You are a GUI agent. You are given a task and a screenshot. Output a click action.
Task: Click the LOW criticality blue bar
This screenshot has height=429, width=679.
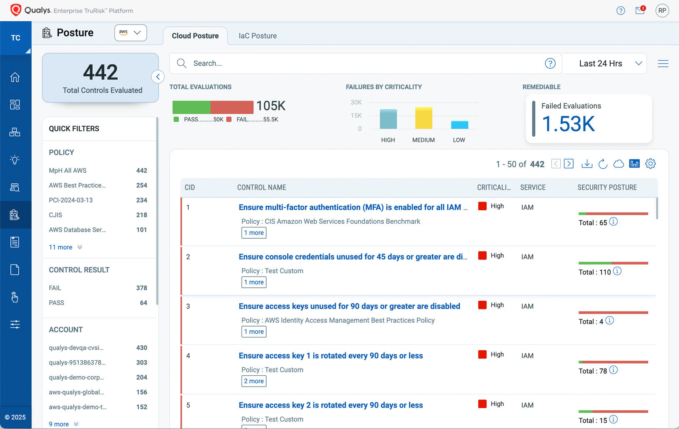[459, 125]
